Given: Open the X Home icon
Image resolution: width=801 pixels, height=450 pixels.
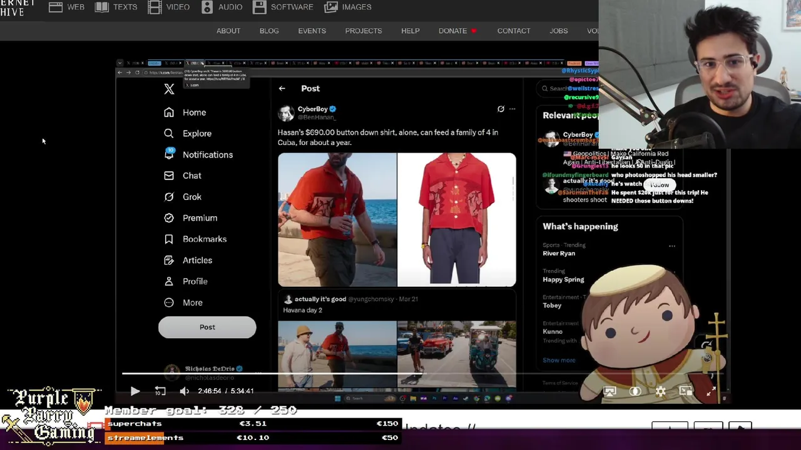Looking at the screenshot, I should 169,112.
